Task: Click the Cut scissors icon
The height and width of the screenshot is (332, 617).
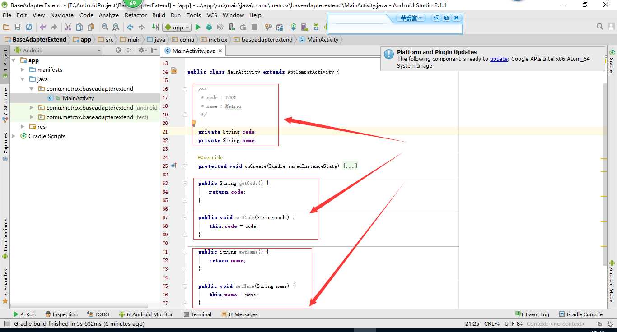Action: coord(68,27)
